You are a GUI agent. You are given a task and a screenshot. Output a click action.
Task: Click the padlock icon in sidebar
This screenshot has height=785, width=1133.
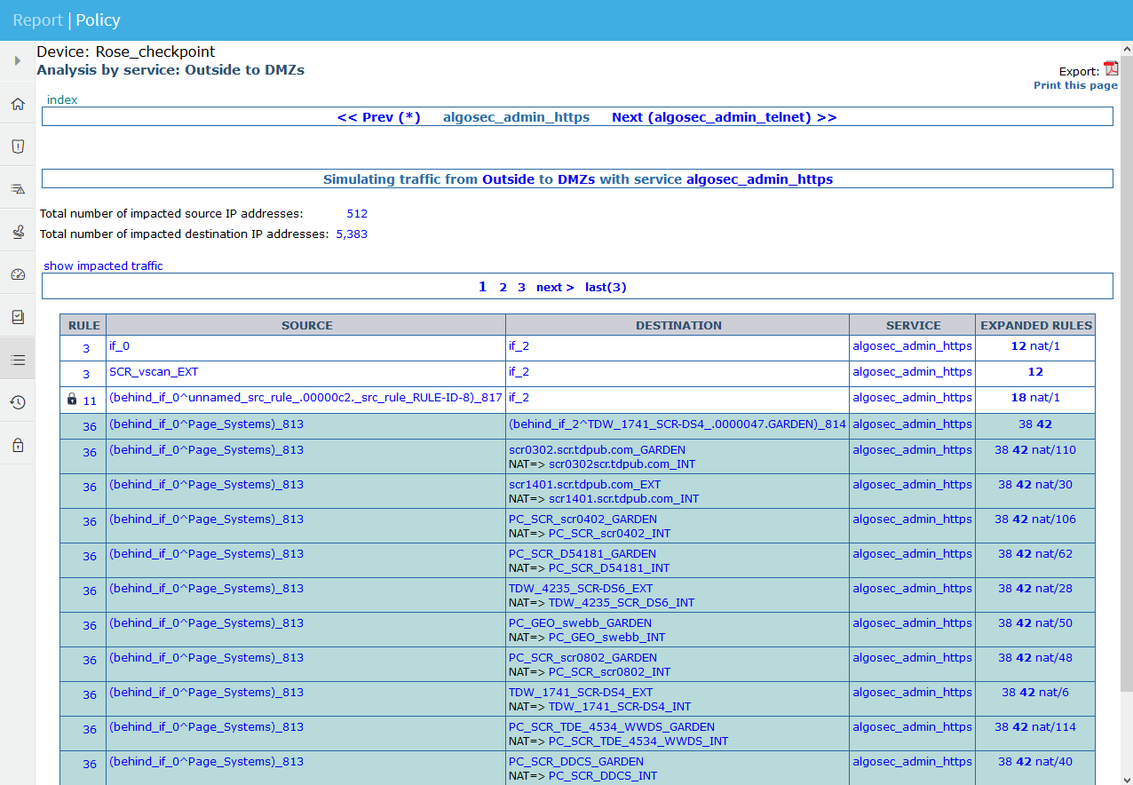(x=17, y=445)
